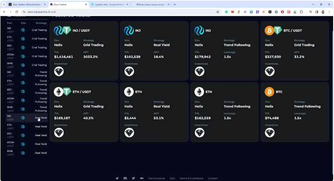Select the ETH USDT Real Yield sidebar row
334x181 pixels.
click(x=27, y=127)
